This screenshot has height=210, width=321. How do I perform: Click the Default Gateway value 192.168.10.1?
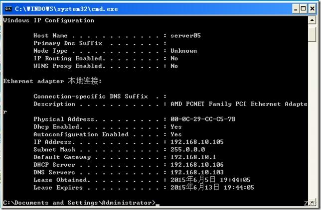click(x=193, y=157)
